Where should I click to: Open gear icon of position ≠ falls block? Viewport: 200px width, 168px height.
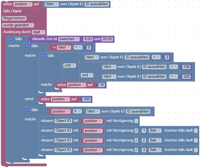27,110
